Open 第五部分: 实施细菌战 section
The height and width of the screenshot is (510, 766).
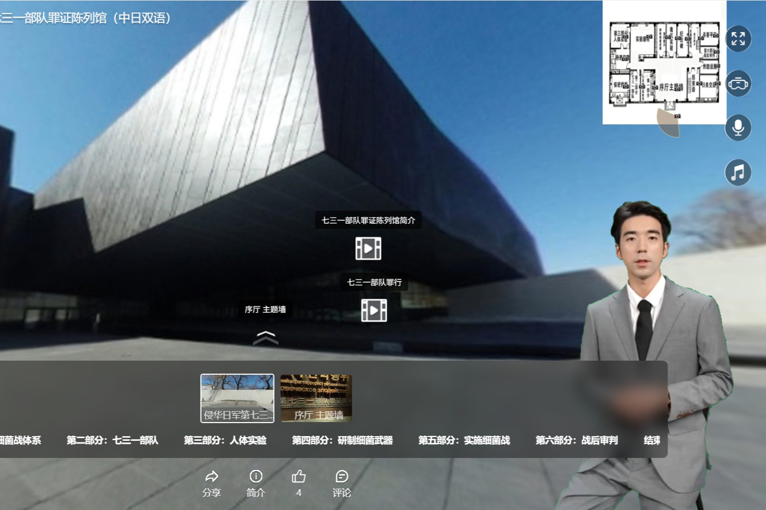pos(464,440)
